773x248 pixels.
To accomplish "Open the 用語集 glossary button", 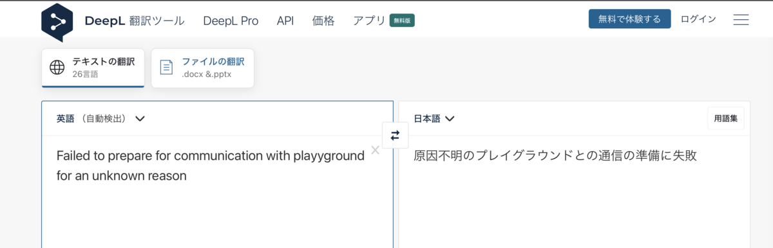I will [x=726, y=118].
